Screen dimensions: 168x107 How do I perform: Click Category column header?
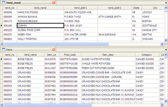click(x=147, y=55)
